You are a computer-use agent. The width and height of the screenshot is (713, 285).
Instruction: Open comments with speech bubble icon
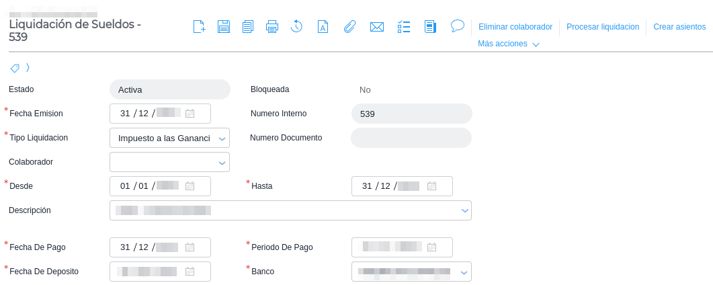(x=458, y=26)
